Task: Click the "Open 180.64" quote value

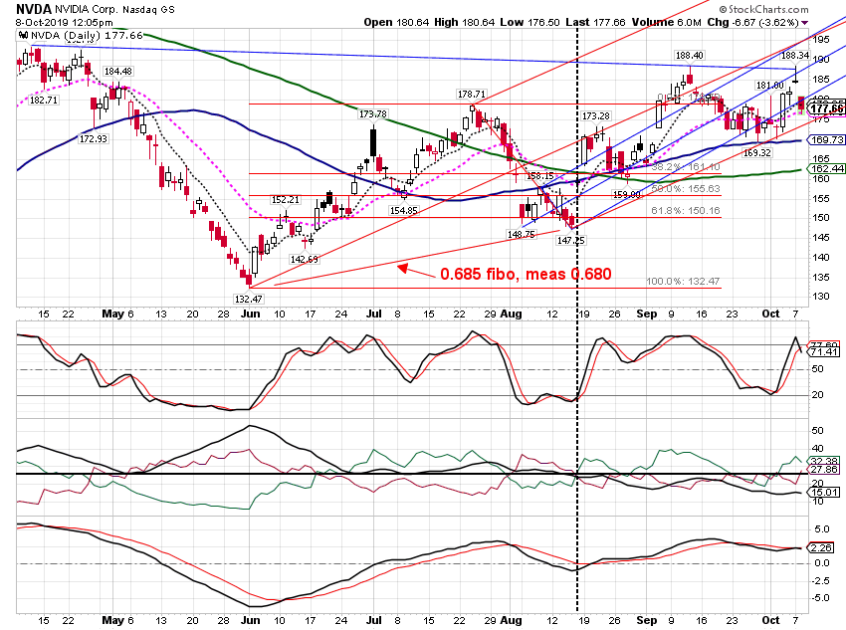Action: pyautogui.click(x=396, y=23)
